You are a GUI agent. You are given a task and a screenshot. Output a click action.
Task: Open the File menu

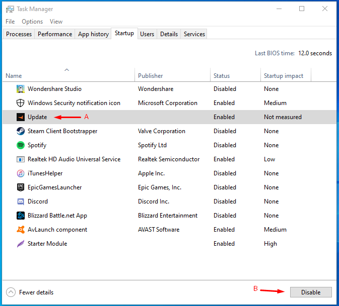click(10, 22)
